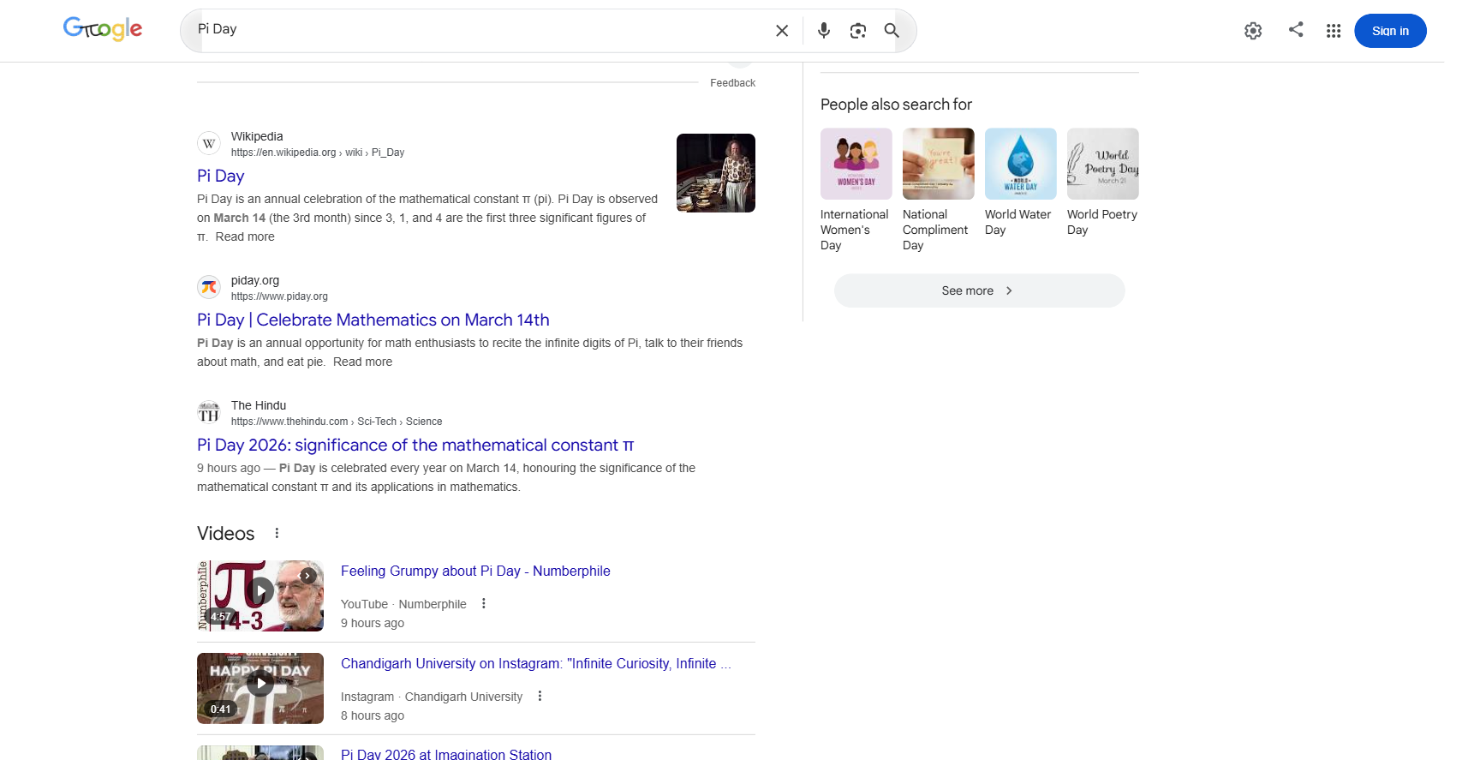The width and height of the screenshot is (1462, 760).
Task: Open Pi Day 2026 at Imagination Station link
Action: coord(446,754)
